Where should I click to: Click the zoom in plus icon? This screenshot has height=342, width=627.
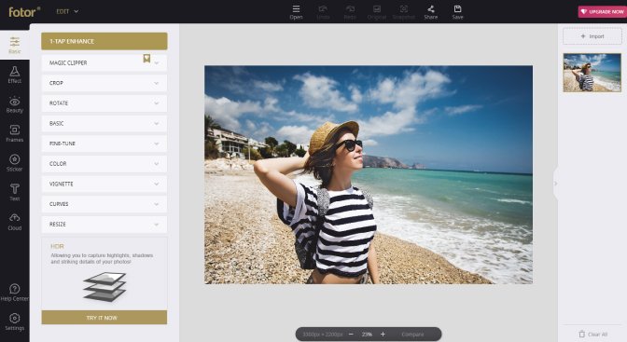click(383, 334)
